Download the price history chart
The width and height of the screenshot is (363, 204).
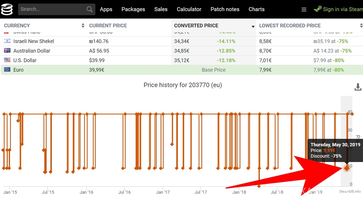click(358, 87)
